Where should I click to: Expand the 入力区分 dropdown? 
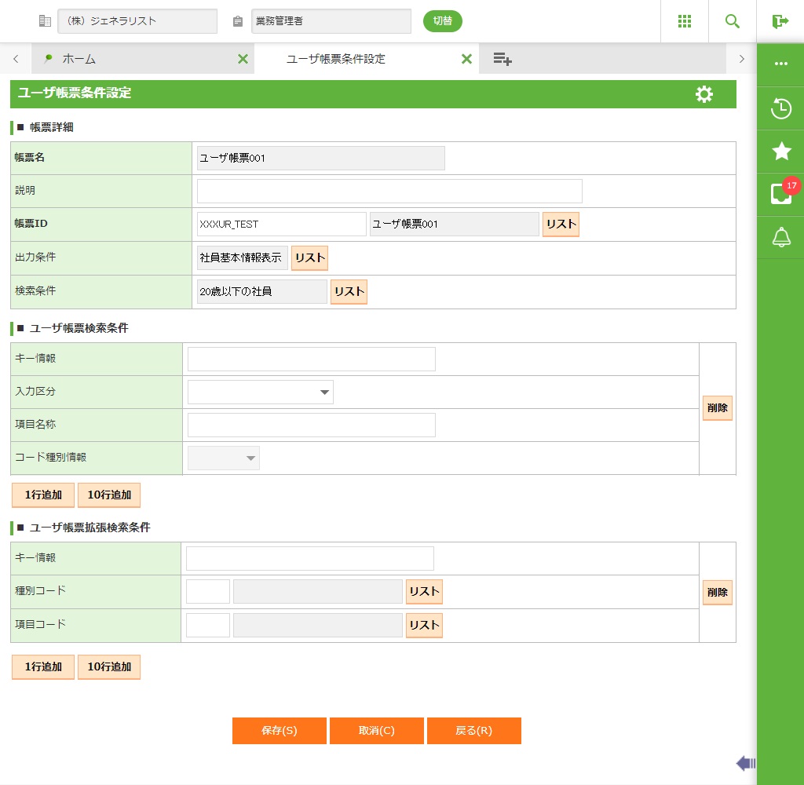(260, 392)
